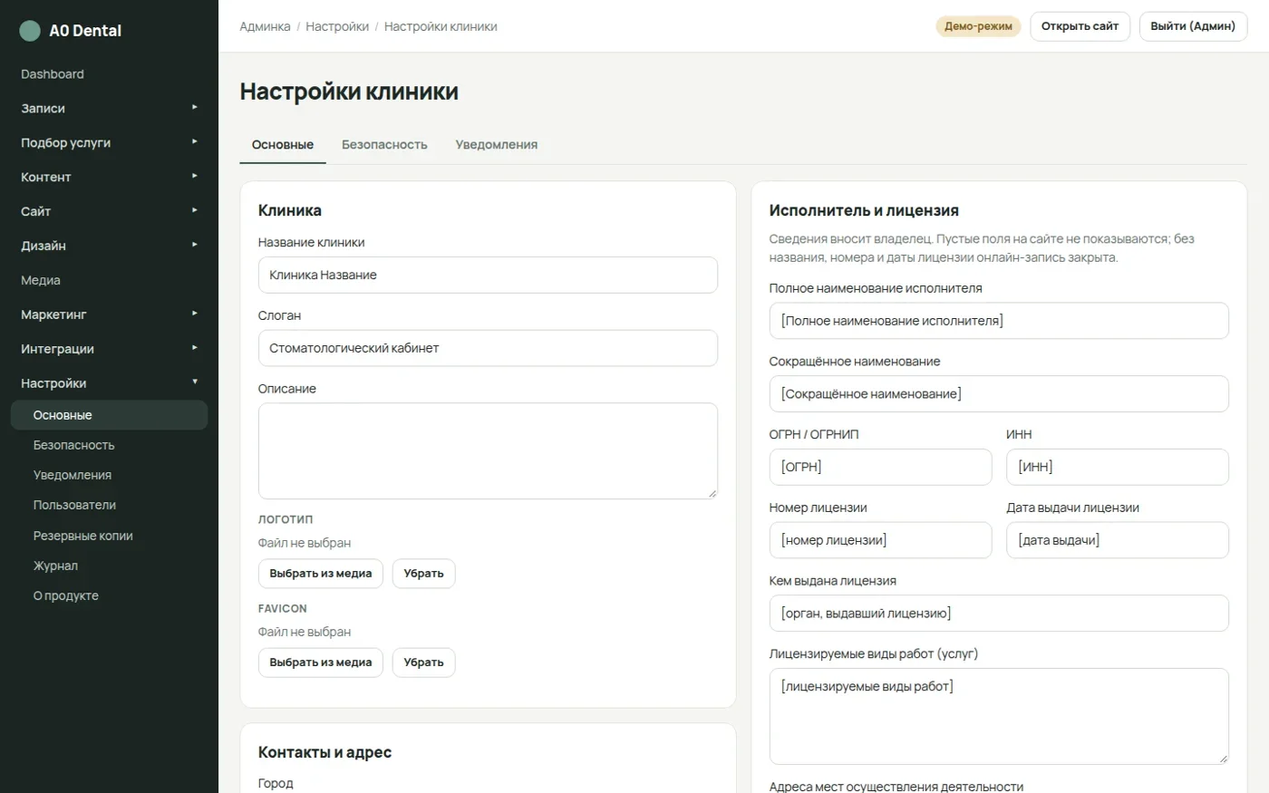Open Резервные копии in the sidebar
Image resolution: width=1269 pixels, height=793 pixels.
tap(109, 536)
